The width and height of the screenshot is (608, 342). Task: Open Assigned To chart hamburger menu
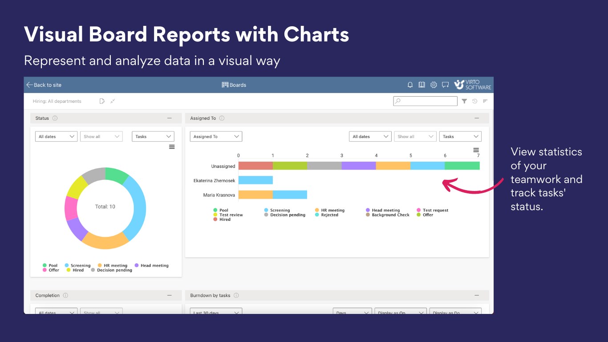click(476, 150)
